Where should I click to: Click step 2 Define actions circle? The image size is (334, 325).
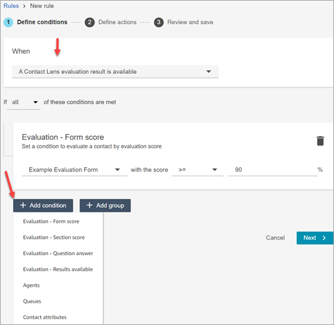[x=89, y=22]
